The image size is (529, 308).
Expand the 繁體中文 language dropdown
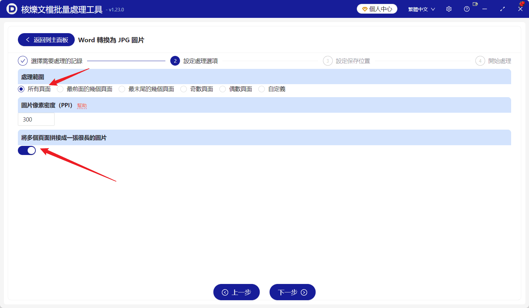coord(421,9)
